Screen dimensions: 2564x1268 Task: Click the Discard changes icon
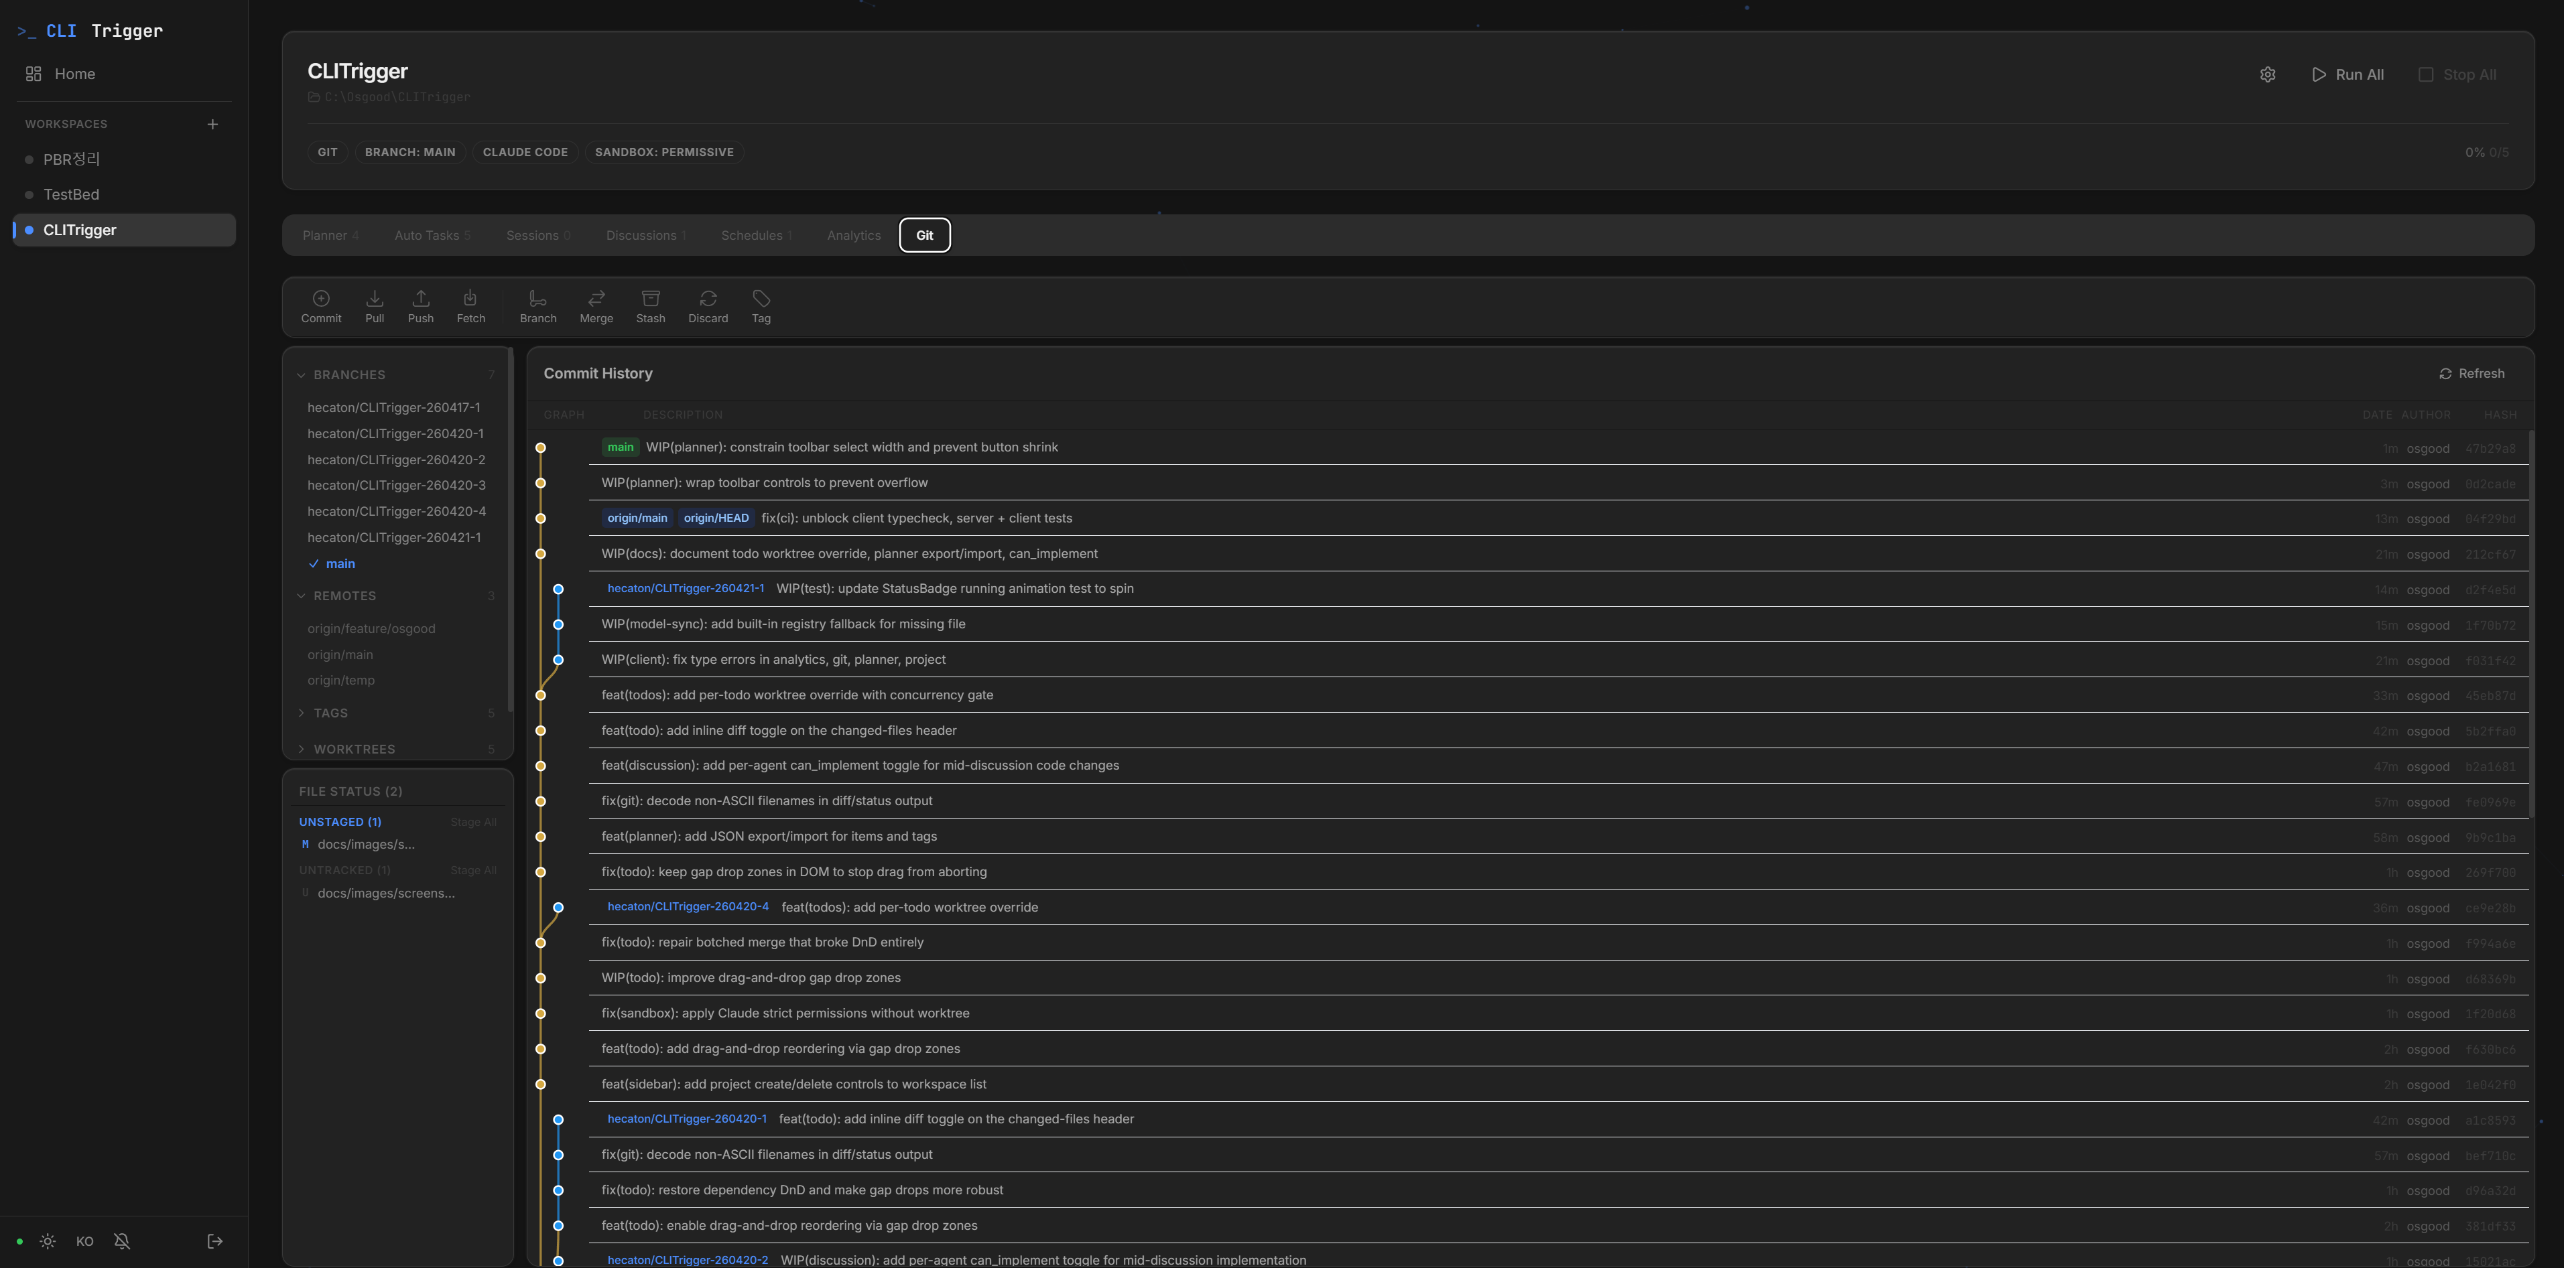pyautogui.click(x=708, y=306)
